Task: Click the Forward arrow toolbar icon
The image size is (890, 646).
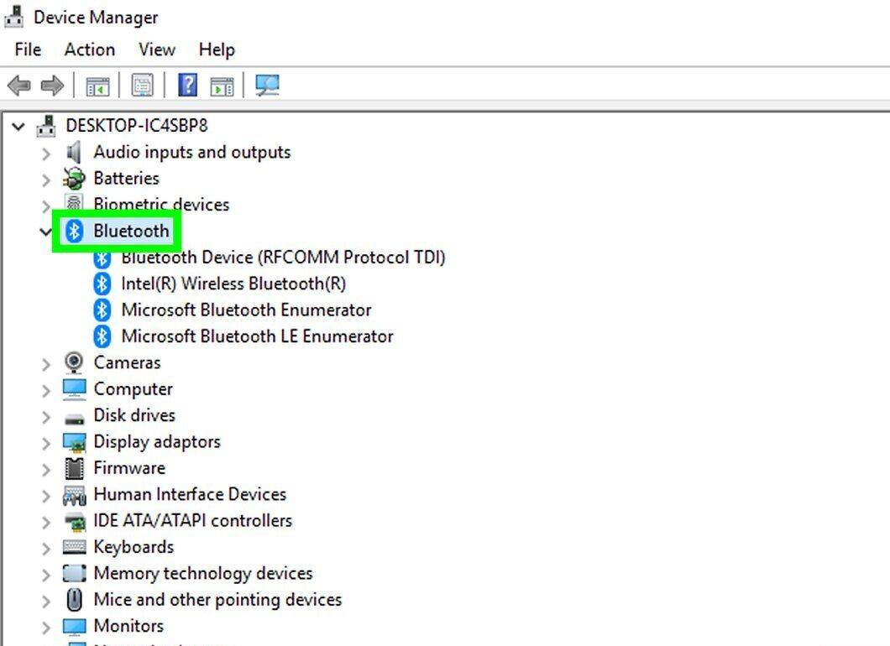Action: point(53,86)
